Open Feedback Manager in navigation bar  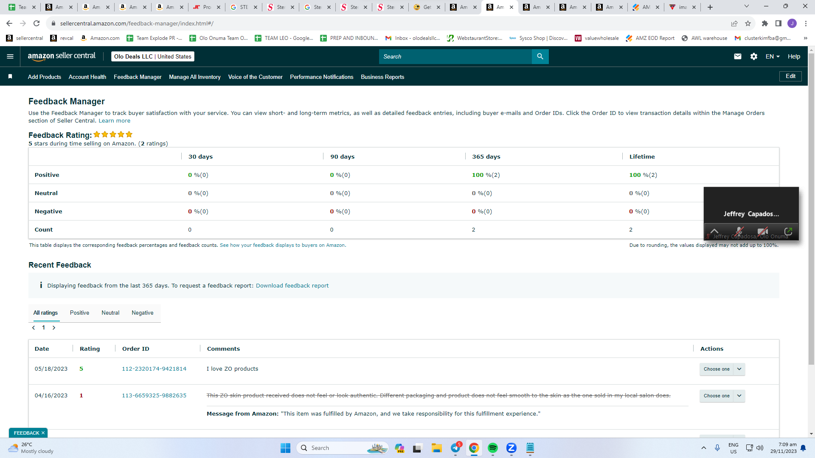click(138, 77)
